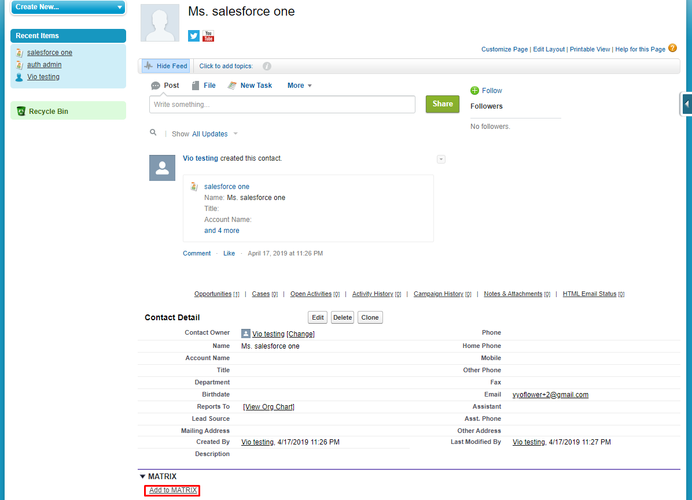Image resolution: width=692 pixels, height=500 pixels.
Task: Click the Delete contact button
Action: [x=343, y=317]
